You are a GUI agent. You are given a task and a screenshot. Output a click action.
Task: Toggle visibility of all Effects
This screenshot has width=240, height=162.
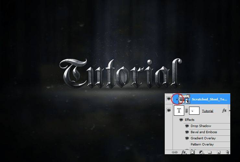(x=181, y=120)
